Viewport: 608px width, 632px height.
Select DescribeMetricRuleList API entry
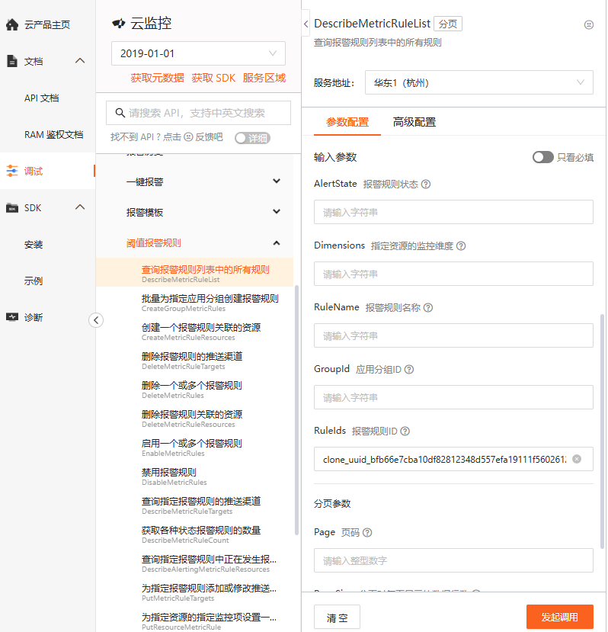click(194, 272)
